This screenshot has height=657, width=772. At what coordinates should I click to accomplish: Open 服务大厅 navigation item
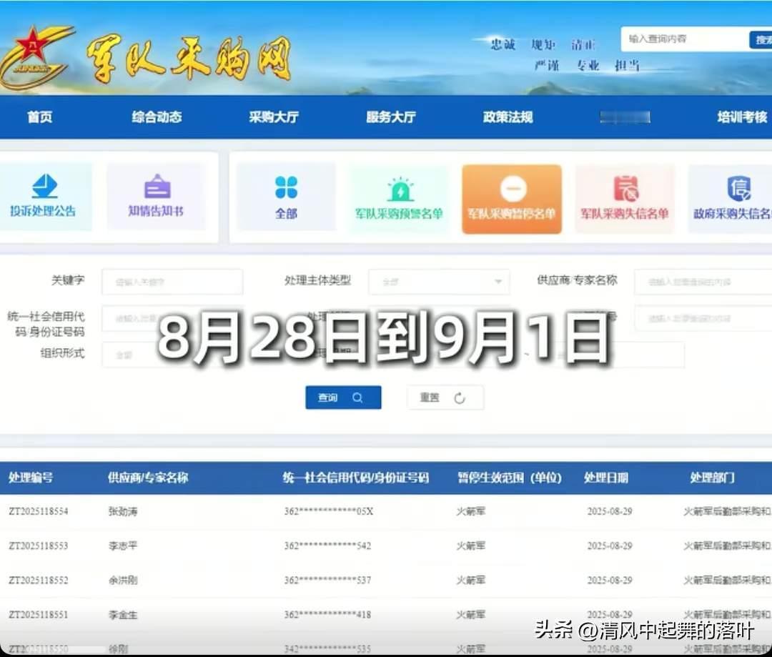[x=391, y=117]
